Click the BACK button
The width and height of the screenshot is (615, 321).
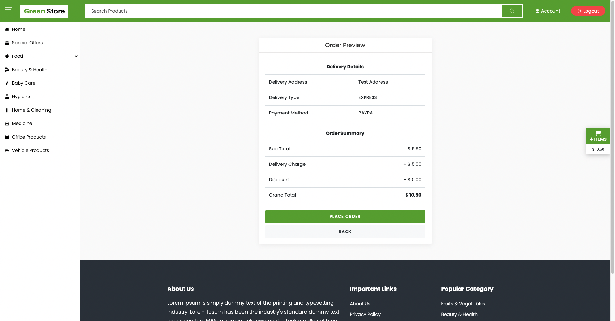345,232
